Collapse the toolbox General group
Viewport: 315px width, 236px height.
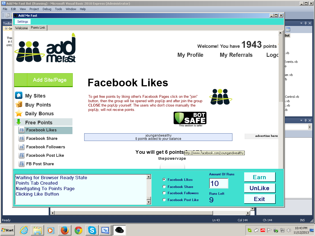(6, 28)
